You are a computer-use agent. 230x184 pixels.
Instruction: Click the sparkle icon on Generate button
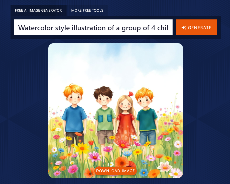(x=184, y=28)
